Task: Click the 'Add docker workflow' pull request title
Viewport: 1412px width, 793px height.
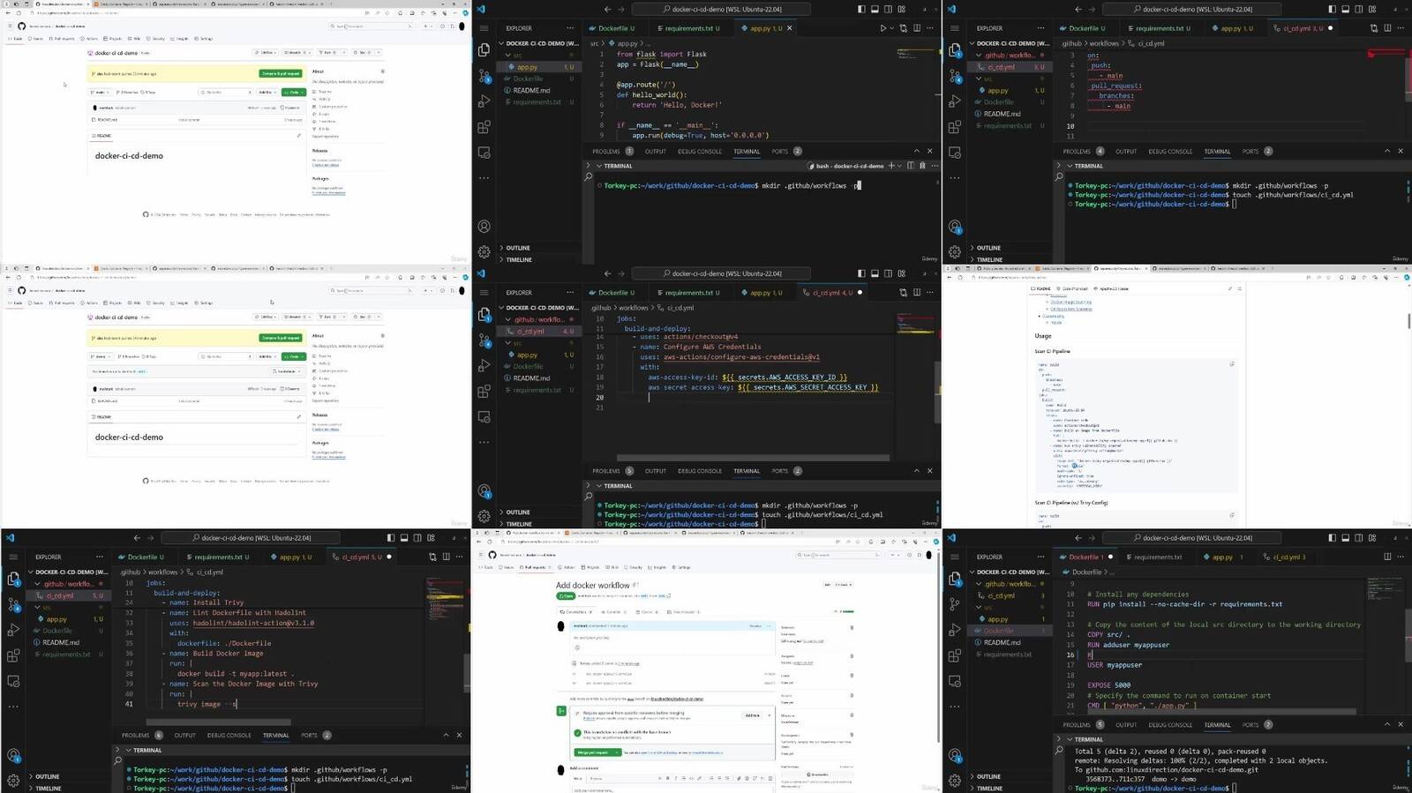Action: (x=593, y=585)
